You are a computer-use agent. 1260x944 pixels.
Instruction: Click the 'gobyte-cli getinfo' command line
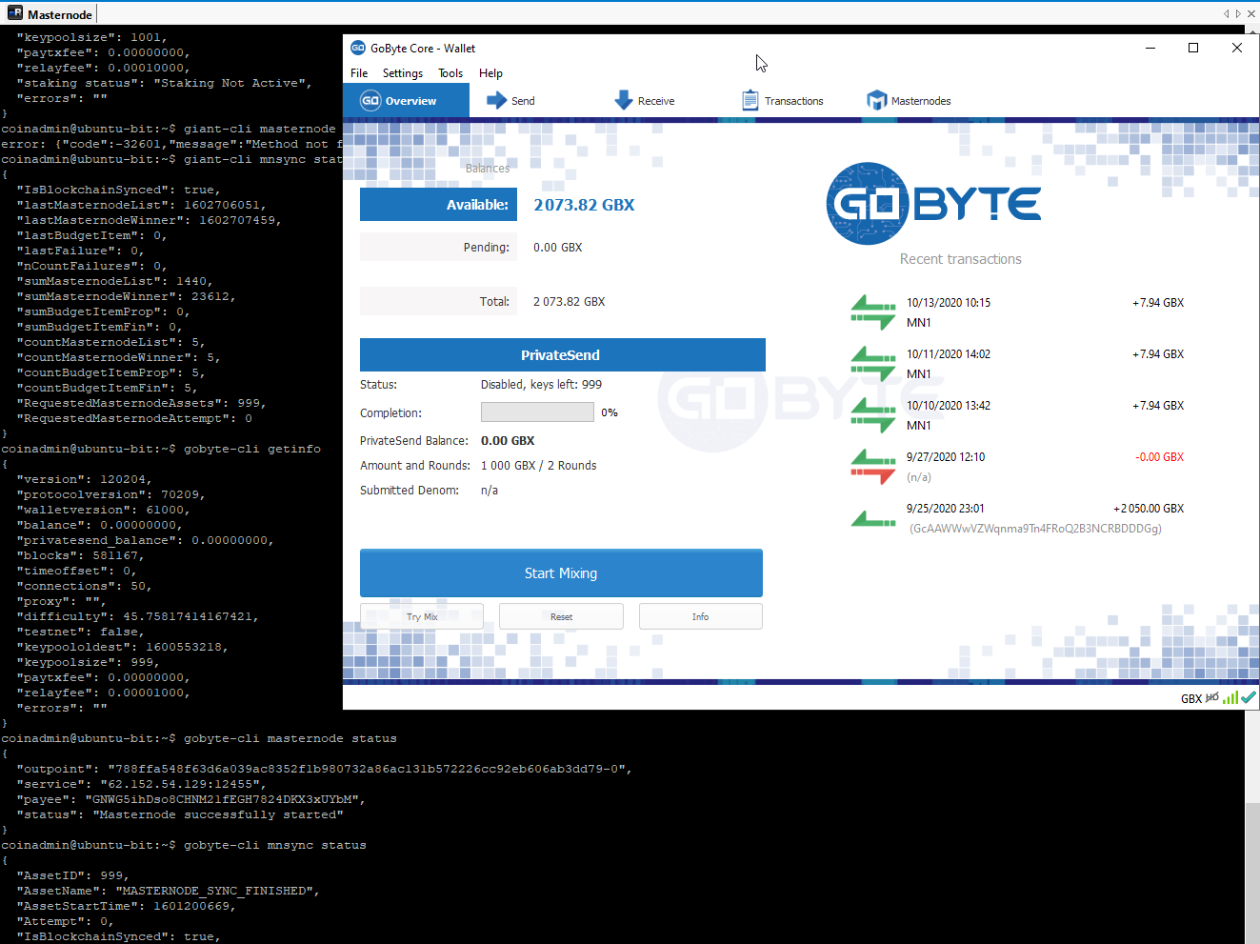point(252,449)
